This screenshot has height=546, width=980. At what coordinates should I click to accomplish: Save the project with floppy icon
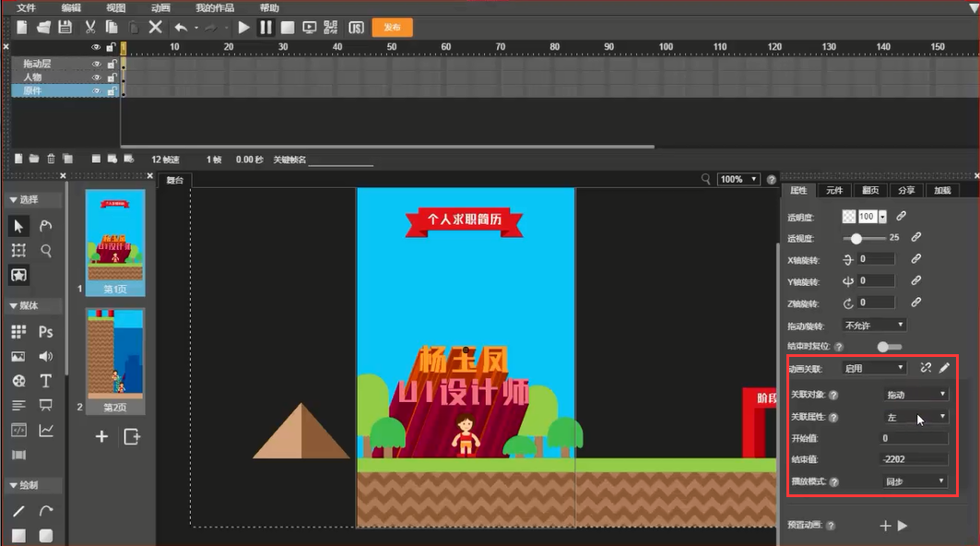(65, 27)
